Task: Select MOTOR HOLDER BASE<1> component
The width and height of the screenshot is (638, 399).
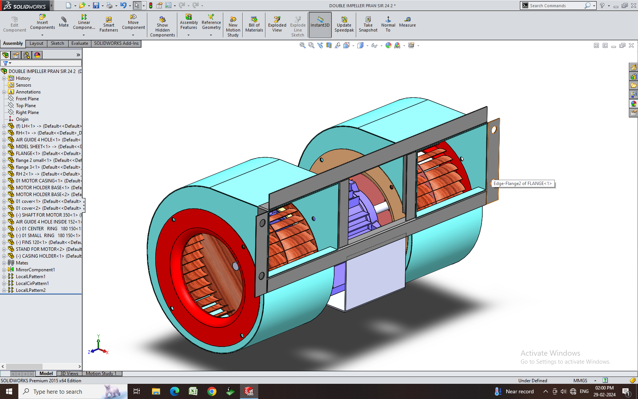Action: [x=43, y=188]
